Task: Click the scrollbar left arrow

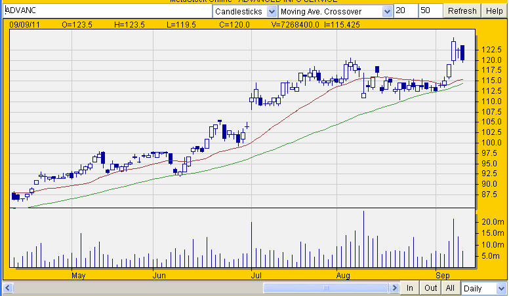Action: click(x=8, y=288)
